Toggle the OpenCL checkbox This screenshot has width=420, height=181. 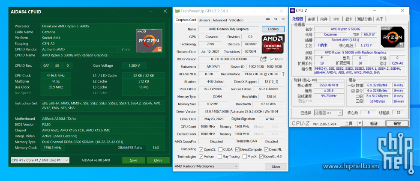pos(201,149)
